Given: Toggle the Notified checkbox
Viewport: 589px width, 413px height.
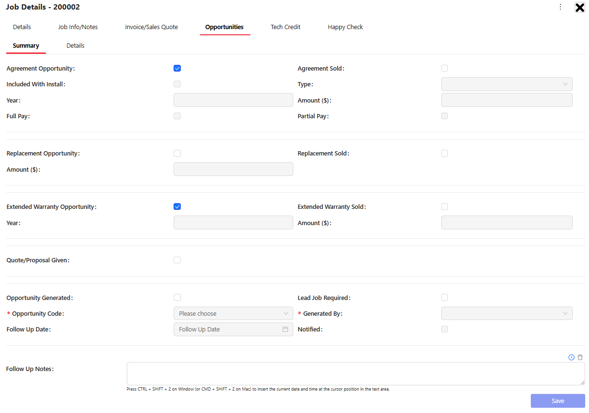Looking at the screenshot, I should click(x=444, y=329).
